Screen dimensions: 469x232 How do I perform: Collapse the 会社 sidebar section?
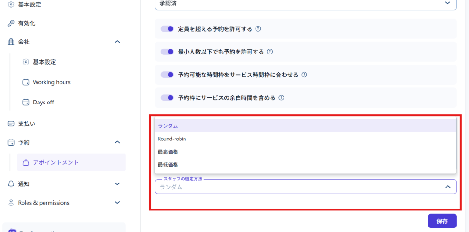click(x=117, y=42)
